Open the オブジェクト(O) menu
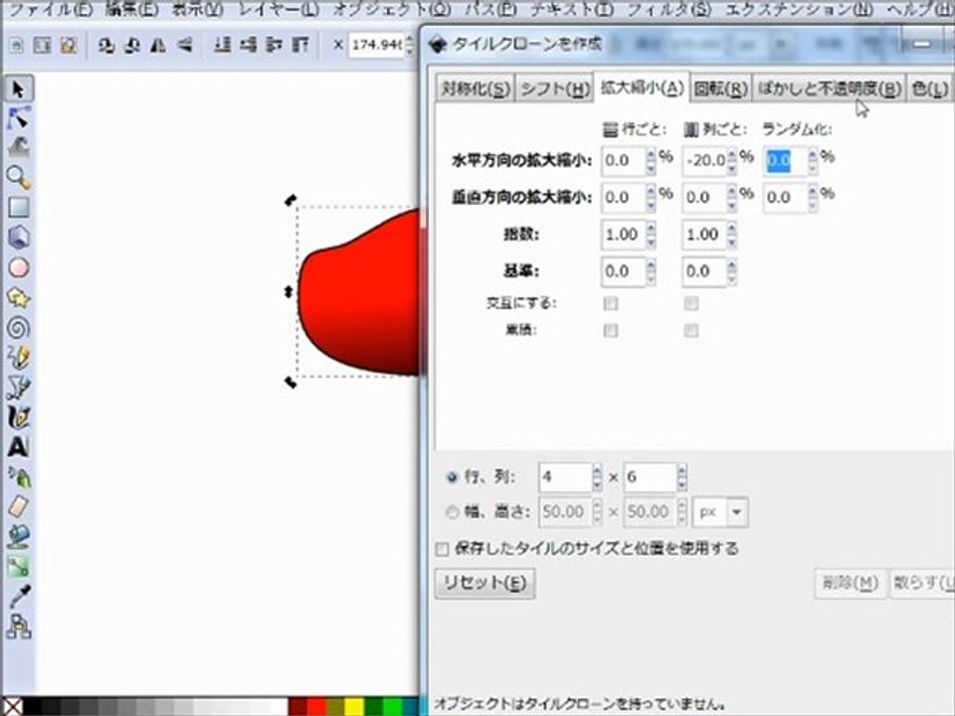Viewport: 955px width, 716px height. [392, 9]
